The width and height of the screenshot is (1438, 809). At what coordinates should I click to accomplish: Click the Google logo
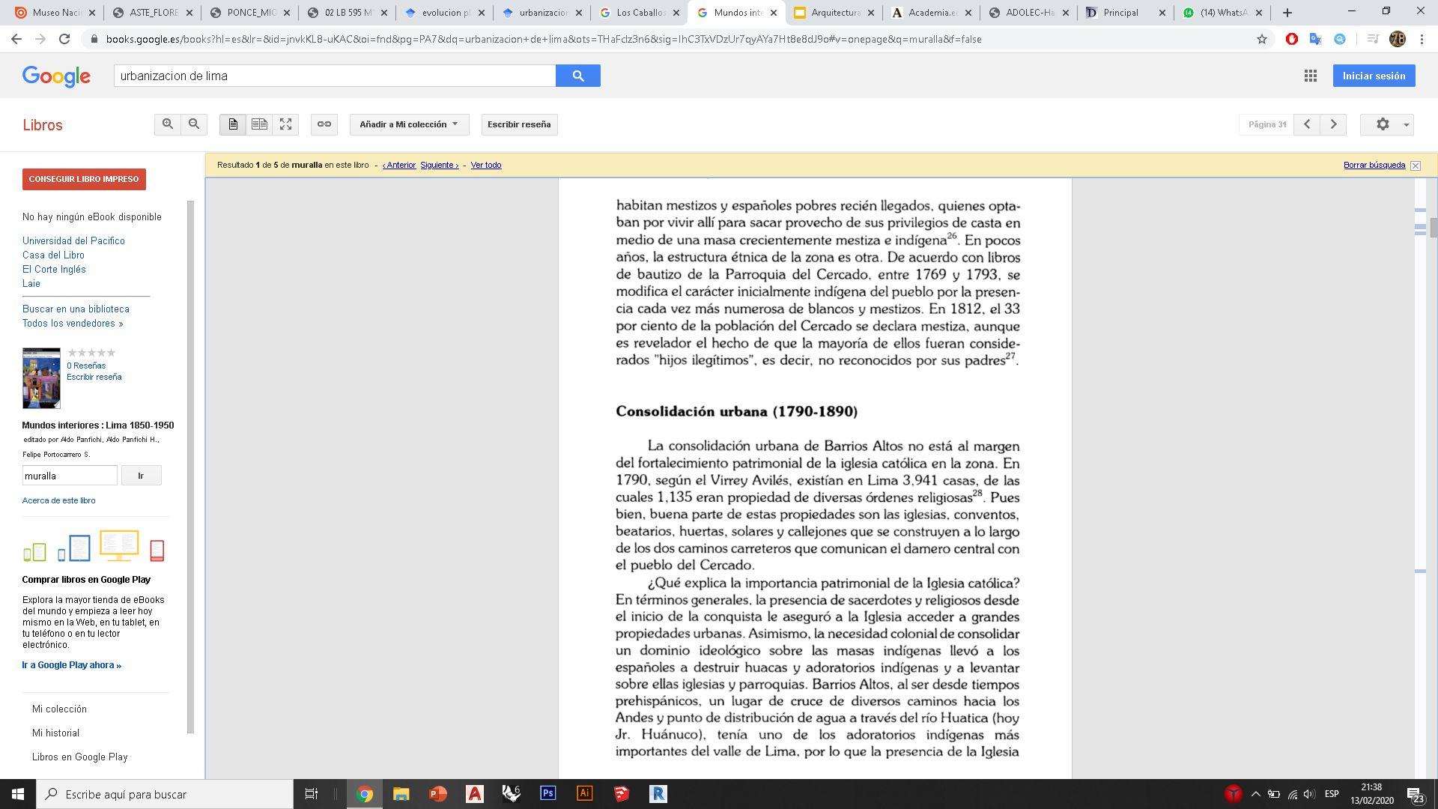pyautogui.click(x=56, y=76)
